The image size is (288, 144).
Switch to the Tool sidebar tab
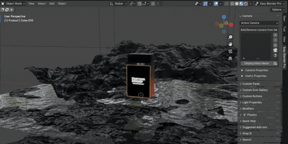[284, 29]
